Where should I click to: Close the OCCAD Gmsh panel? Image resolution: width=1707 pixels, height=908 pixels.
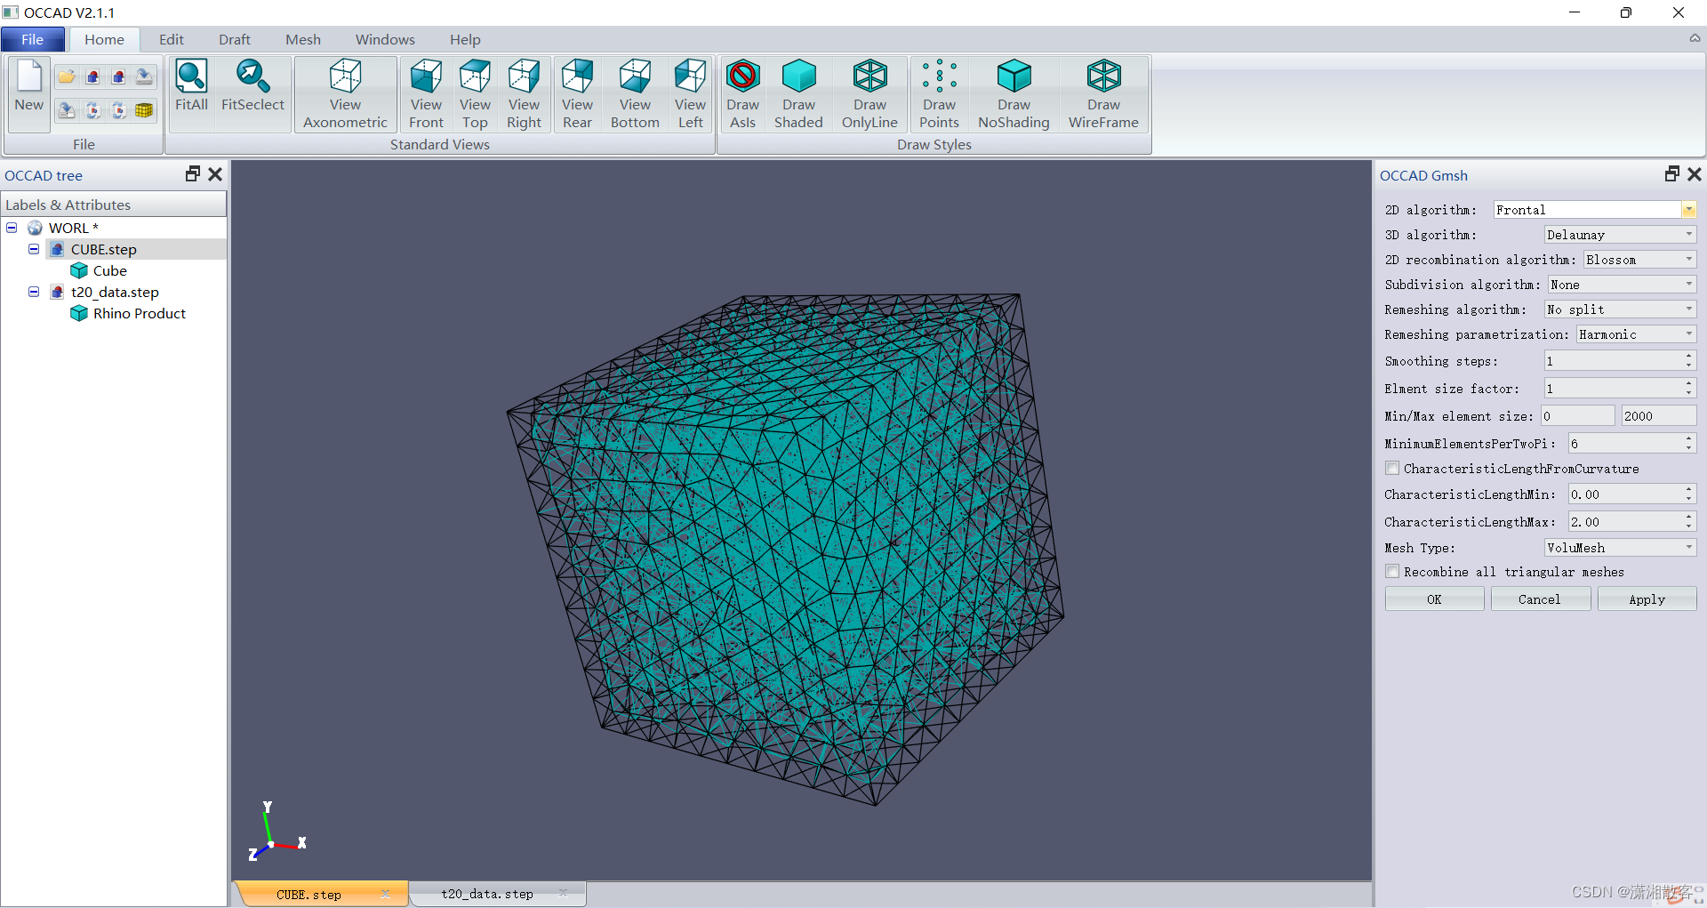pos(1695,174)
